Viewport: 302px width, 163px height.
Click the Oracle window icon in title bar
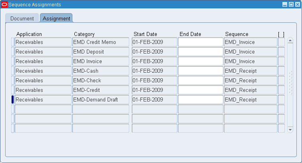4,4
